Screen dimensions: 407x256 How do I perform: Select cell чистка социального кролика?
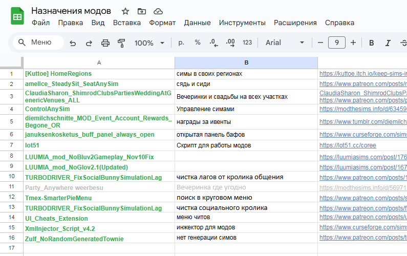tap(246, 207)
